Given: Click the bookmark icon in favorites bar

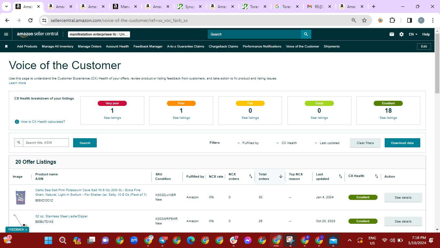Looking at the screenshot, I should click(6, 46).
